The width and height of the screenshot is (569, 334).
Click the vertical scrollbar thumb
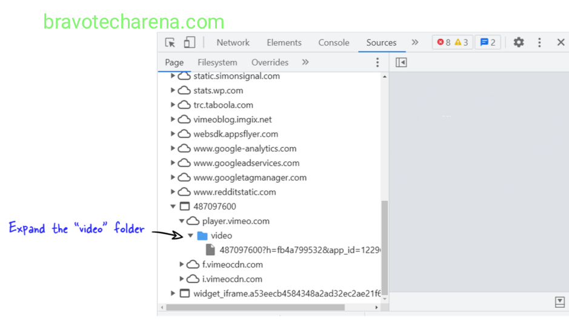385,247
